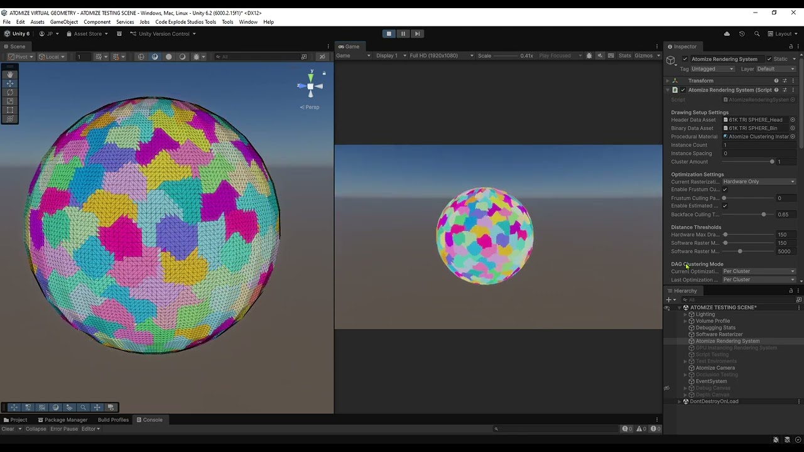Toggle scene visibility eye in Hierarchy
Image resolution: width=804 pixels, height=452 pixels.
[x=666, y=308]
